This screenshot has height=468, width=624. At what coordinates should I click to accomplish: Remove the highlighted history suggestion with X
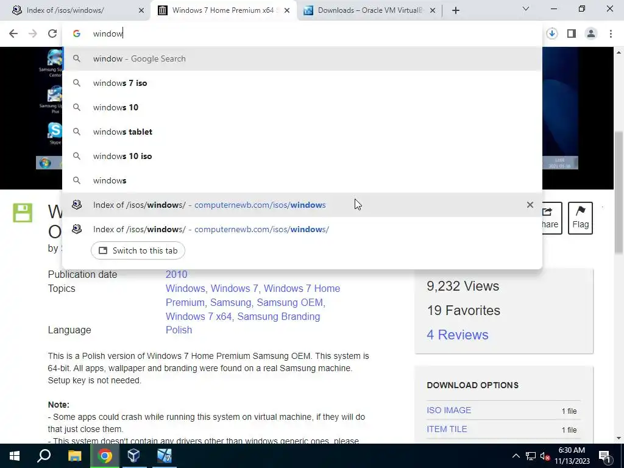(x=530, y=205)
